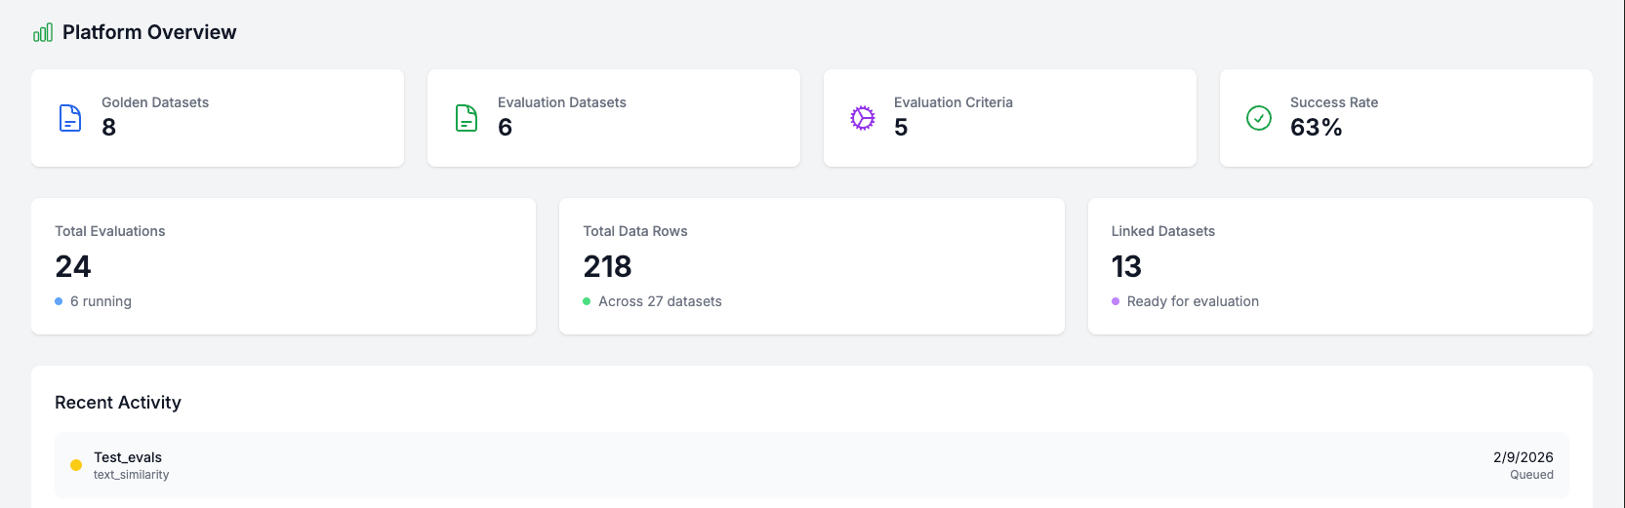Click the blue dot beside 6 running

click(x=59, y=301)
